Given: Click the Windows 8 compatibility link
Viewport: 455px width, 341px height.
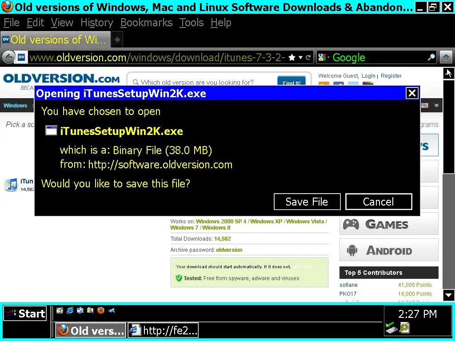Looking at the screenshot, I should click(x=216, y=228).
